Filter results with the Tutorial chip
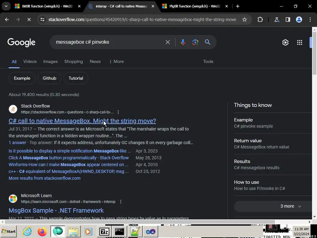 click(76, 78)
